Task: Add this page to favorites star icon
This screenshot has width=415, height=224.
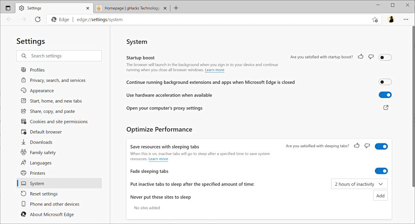Action: [x=375, y=19]
